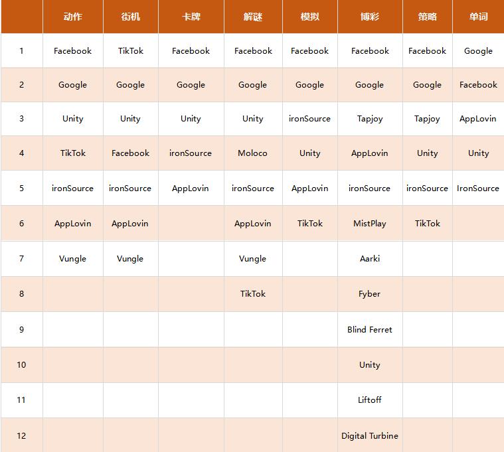Select the 街机 column header

[x=130, y=17]
